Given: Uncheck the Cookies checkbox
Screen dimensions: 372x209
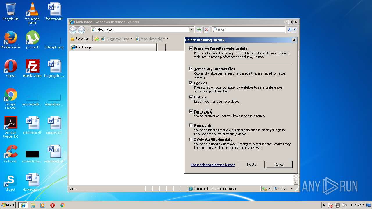Looking at the screenshot, I should [x=191, y=83].
